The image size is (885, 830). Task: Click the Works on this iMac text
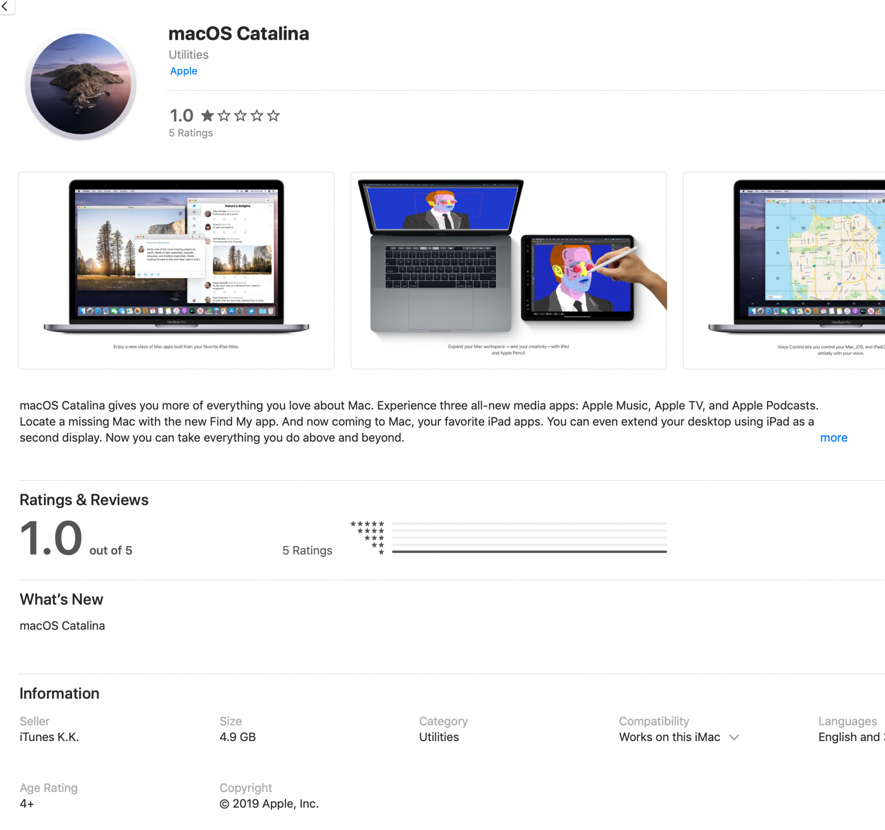click(x=669, y=737)
